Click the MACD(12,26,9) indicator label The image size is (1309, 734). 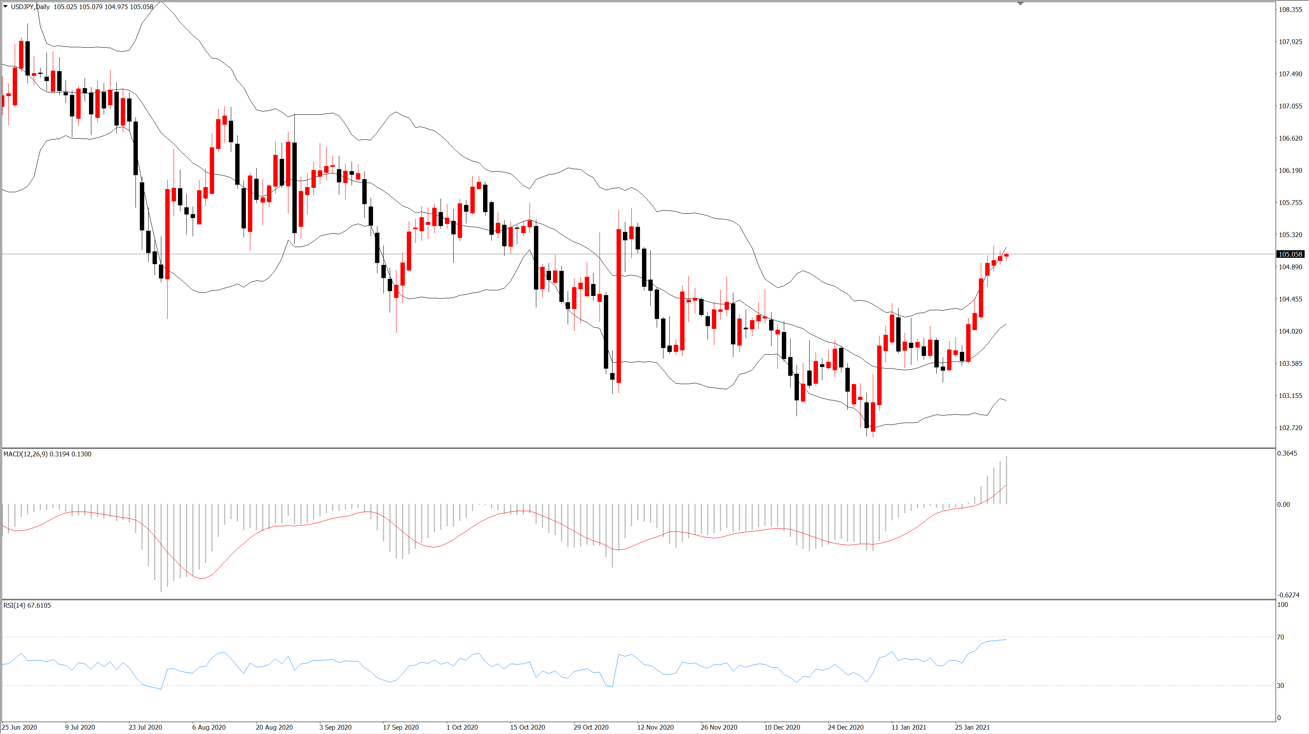coord(47,454)
